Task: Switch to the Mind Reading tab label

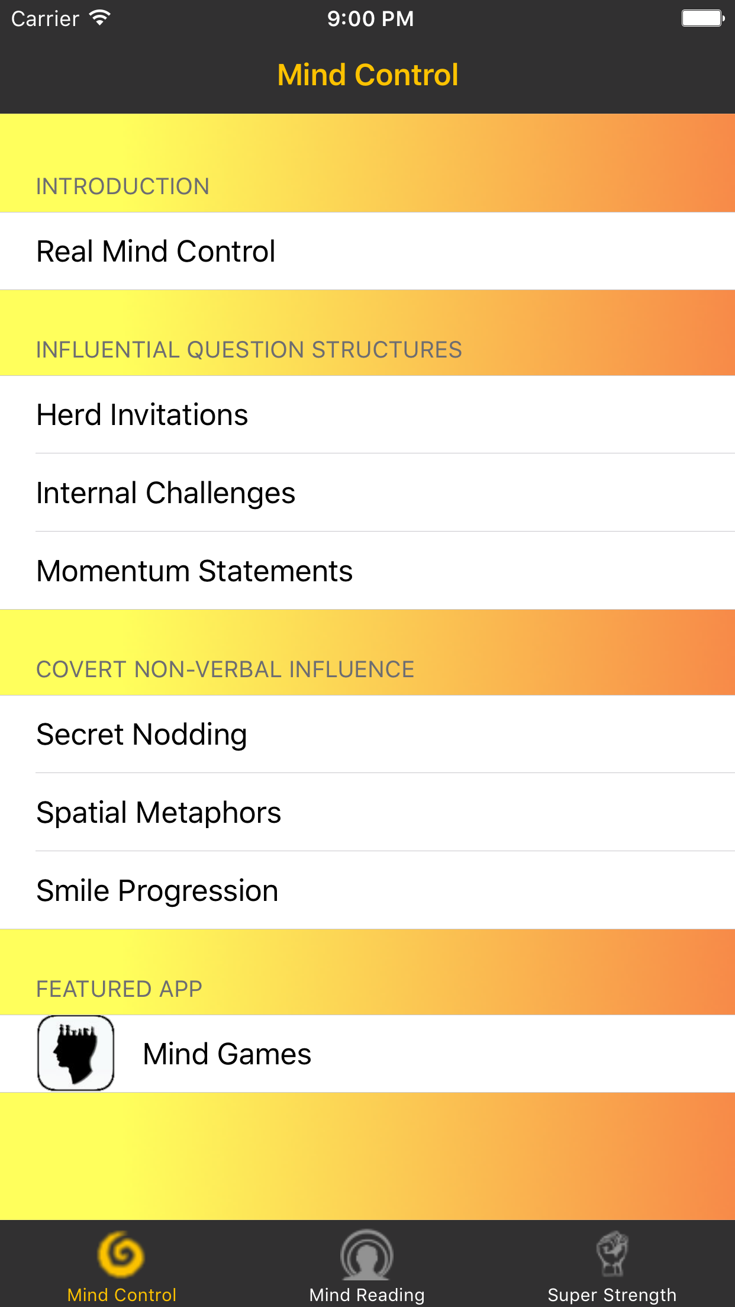Action: click(x=367, y=1295)
